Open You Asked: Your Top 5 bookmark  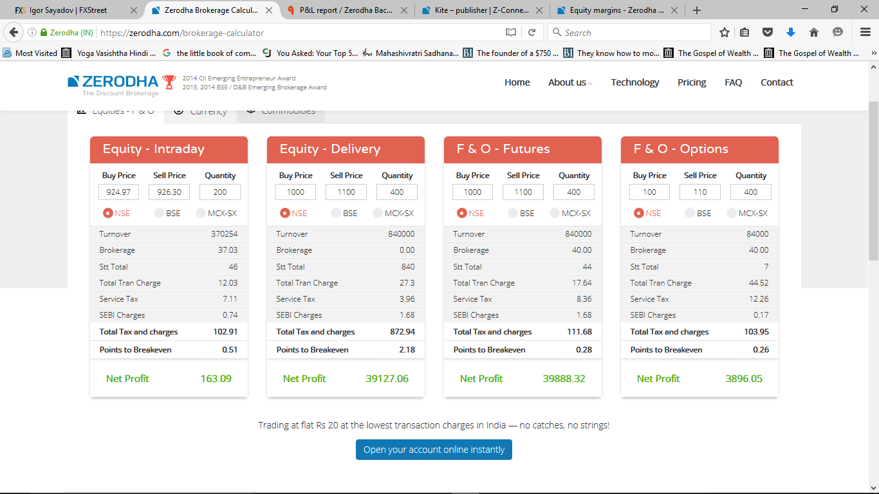(310, 53)
